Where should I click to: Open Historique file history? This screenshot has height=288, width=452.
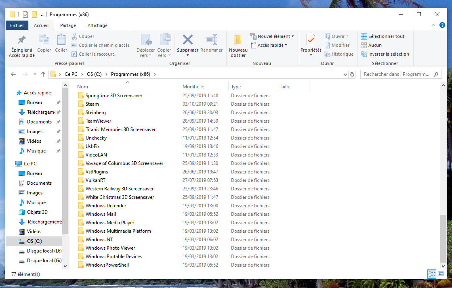(x=339, y=54)
